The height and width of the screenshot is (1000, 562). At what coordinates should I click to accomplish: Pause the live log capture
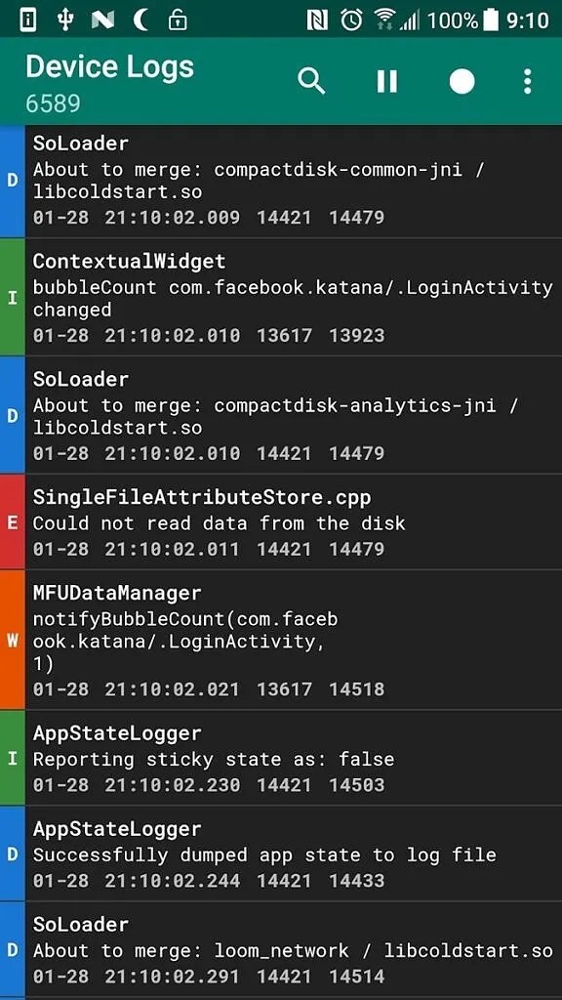click(386, 82)
